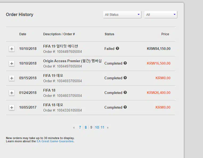Click order number 1004693705004

coord(69,81)
